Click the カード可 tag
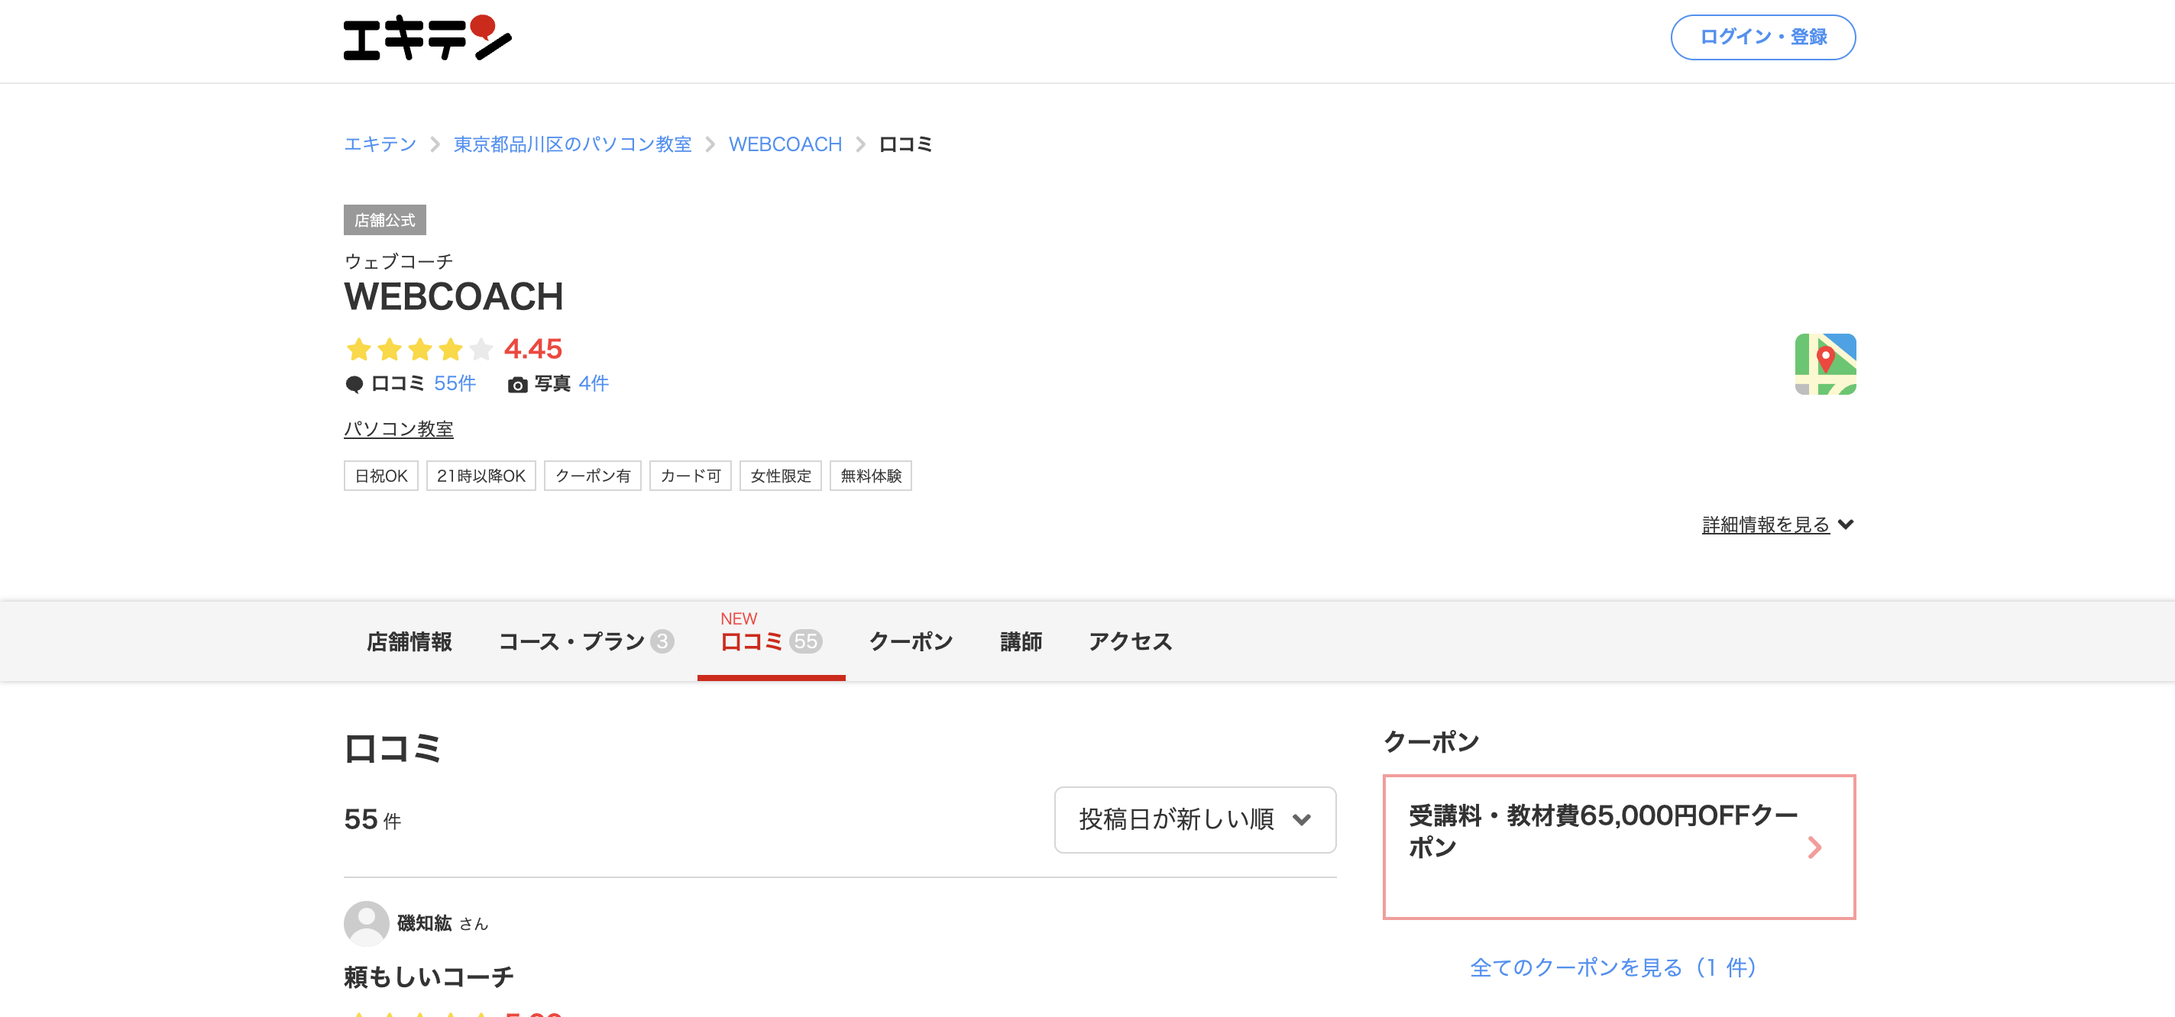The width and height of the screenshot is (2175, 1017). click(691, 476)
